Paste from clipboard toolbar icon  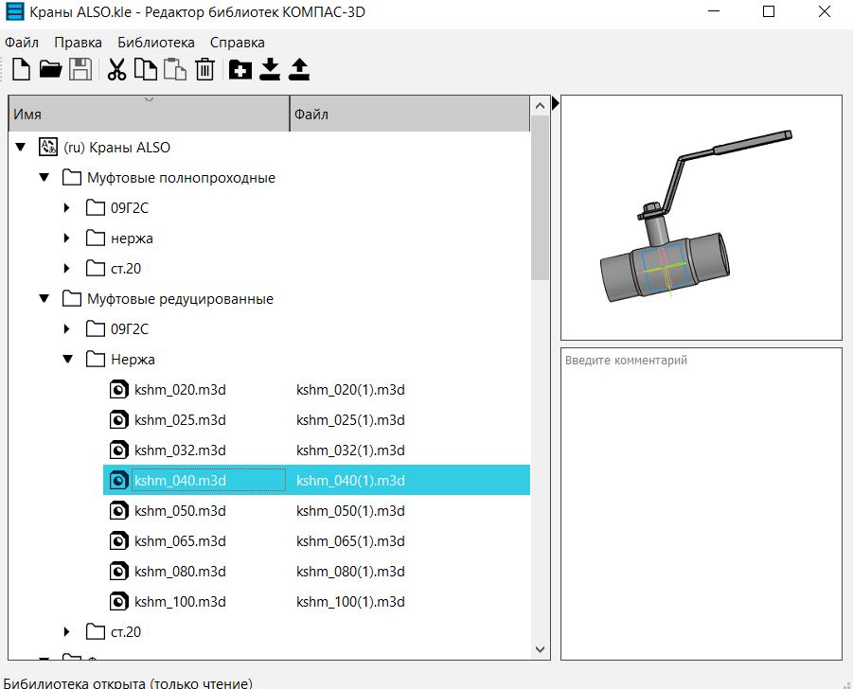click(x=175, y=70)
